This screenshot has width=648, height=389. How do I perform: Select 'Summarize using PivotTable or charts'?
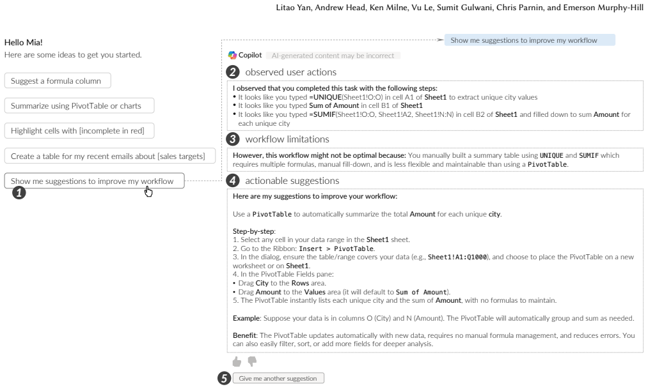(79, 105)
